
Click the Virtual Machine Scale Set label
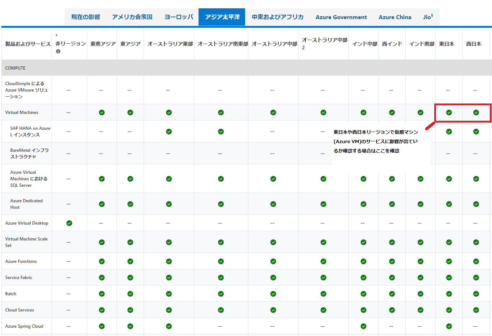26,242
